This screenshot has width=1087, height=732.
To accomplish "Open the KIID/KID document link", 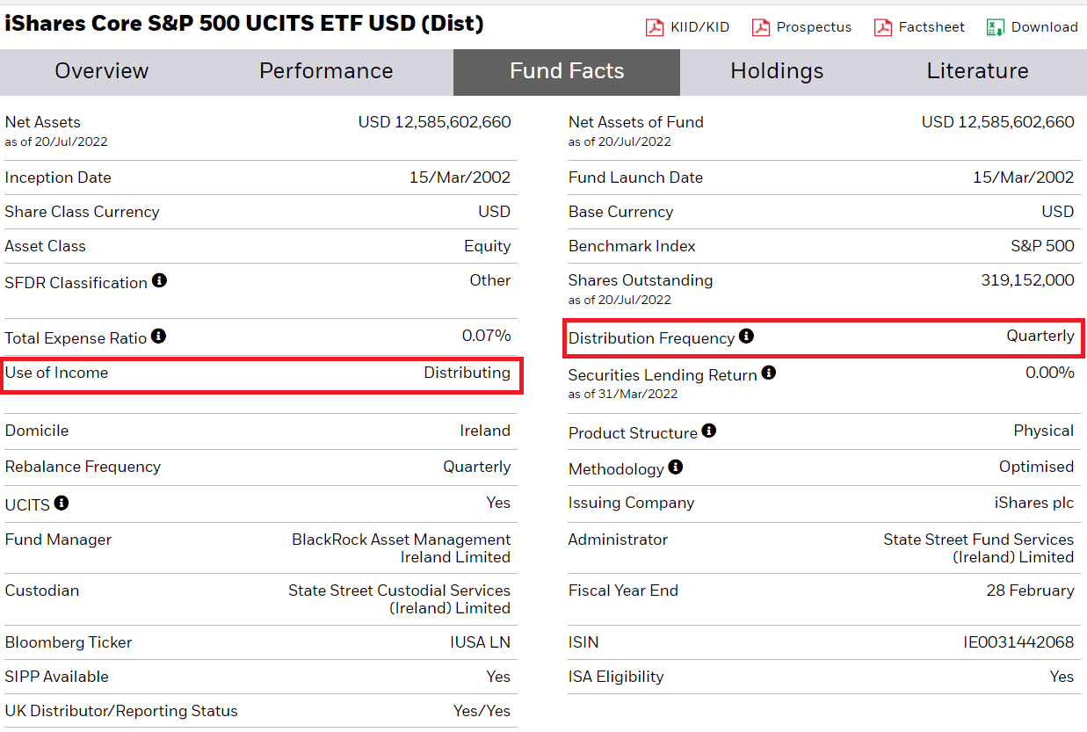I will 700,27.
